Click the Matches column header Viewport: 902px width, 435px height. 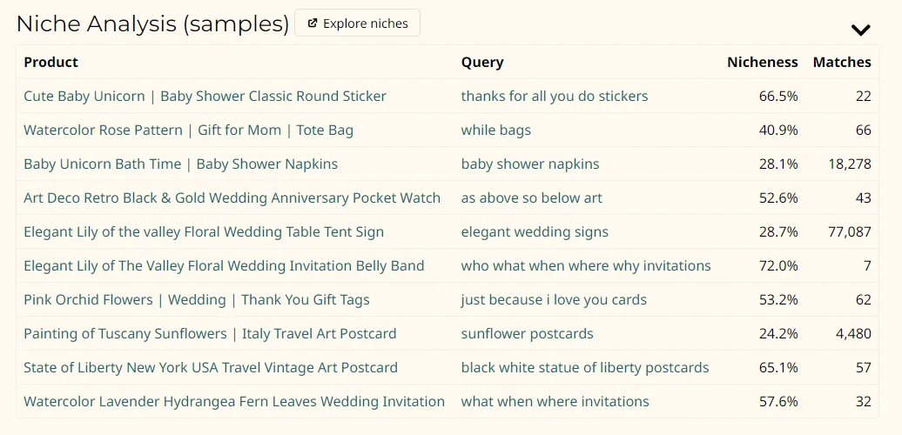[842, 62]
